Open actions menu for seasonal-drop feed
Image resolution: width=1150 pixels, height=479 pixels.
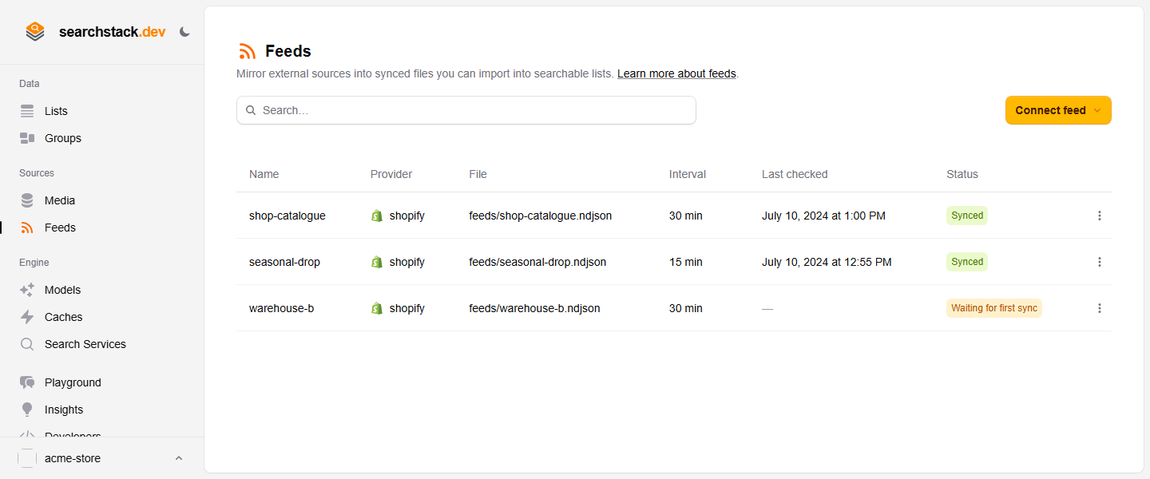[1100, 262]
